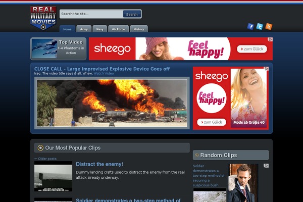
Task: Open the Air Force tab
Action: tap(119, 29)
